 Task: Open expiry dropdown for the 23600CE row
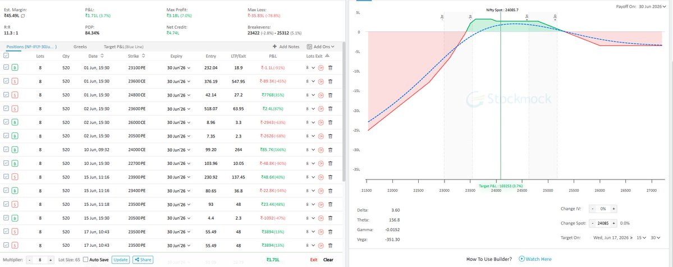(178, 81)
